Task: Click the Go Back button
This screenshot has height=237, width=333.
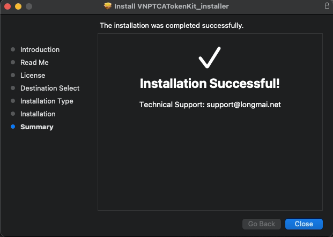Action: 262,224
